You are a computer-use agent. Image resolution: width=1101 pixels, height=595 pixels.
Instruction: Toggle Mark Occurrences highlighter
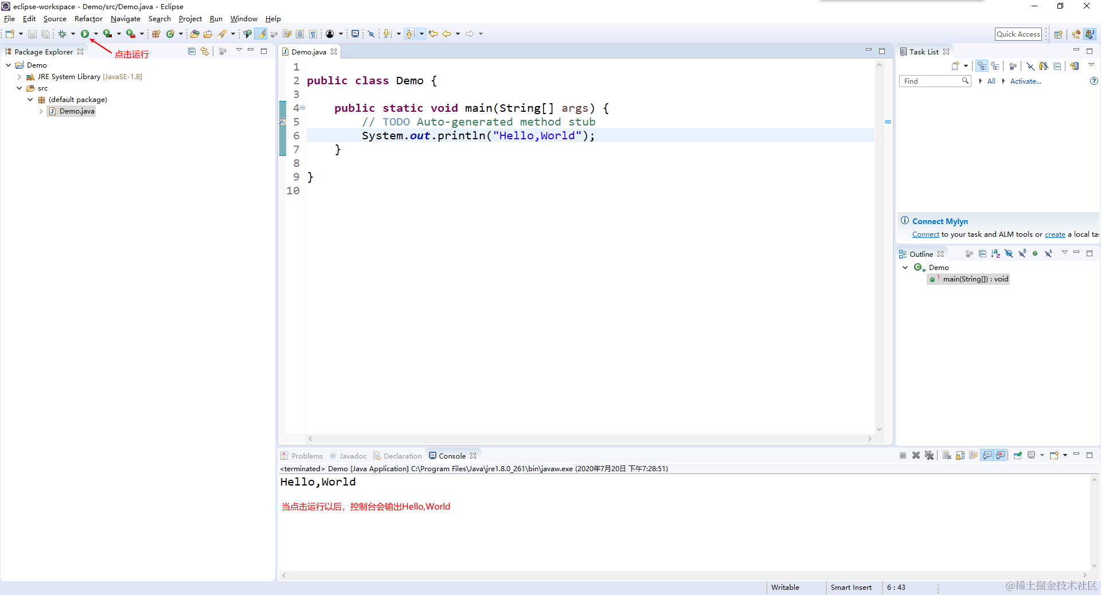pos(261,34)
